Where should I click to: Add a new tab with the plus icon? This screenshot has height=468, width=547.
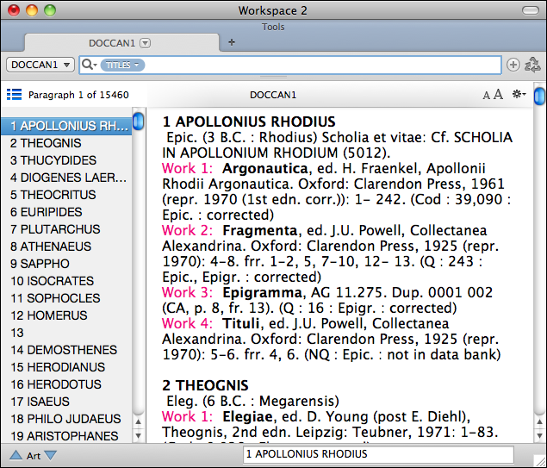pyautogui.click(x=231, y=42)
